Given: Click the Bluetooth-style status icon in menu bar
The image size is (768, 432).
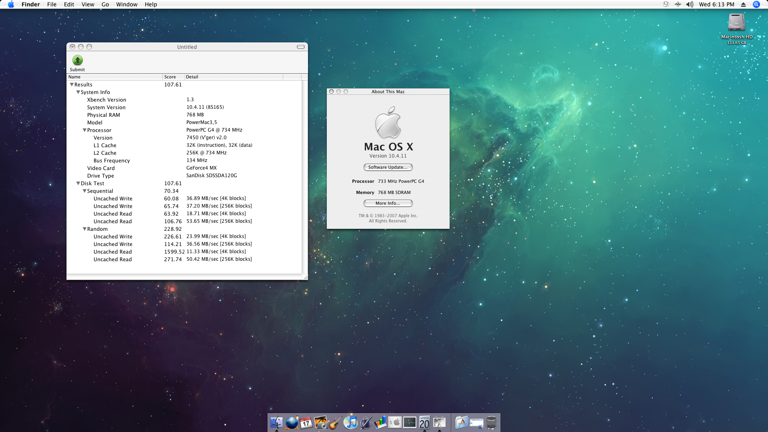Looking at the screenshot, I should pyautogui.click(x=678, y=4).
